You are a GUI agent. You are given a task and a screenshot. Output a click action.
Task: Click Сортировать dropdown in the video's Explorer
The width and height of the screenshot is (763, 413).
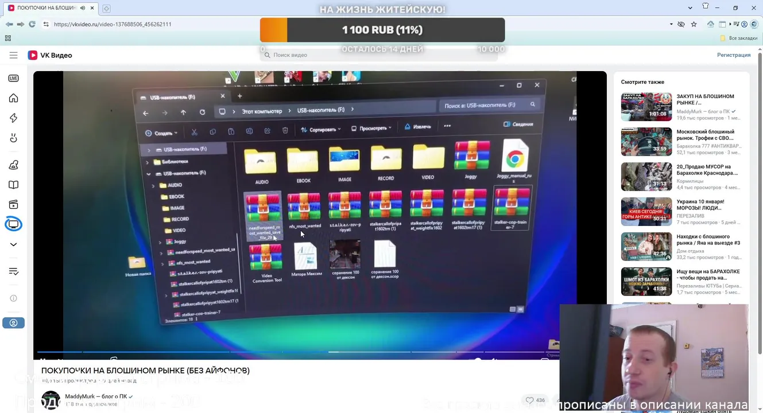321,130
